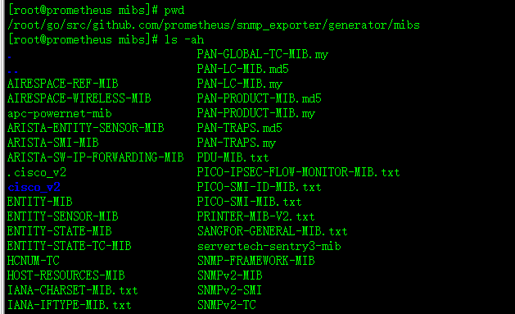515x314 pixels.
Task: Select IANA-IFTYPE-MIB.txt file name
Action: pyautogui.click(x=70, y=305)
